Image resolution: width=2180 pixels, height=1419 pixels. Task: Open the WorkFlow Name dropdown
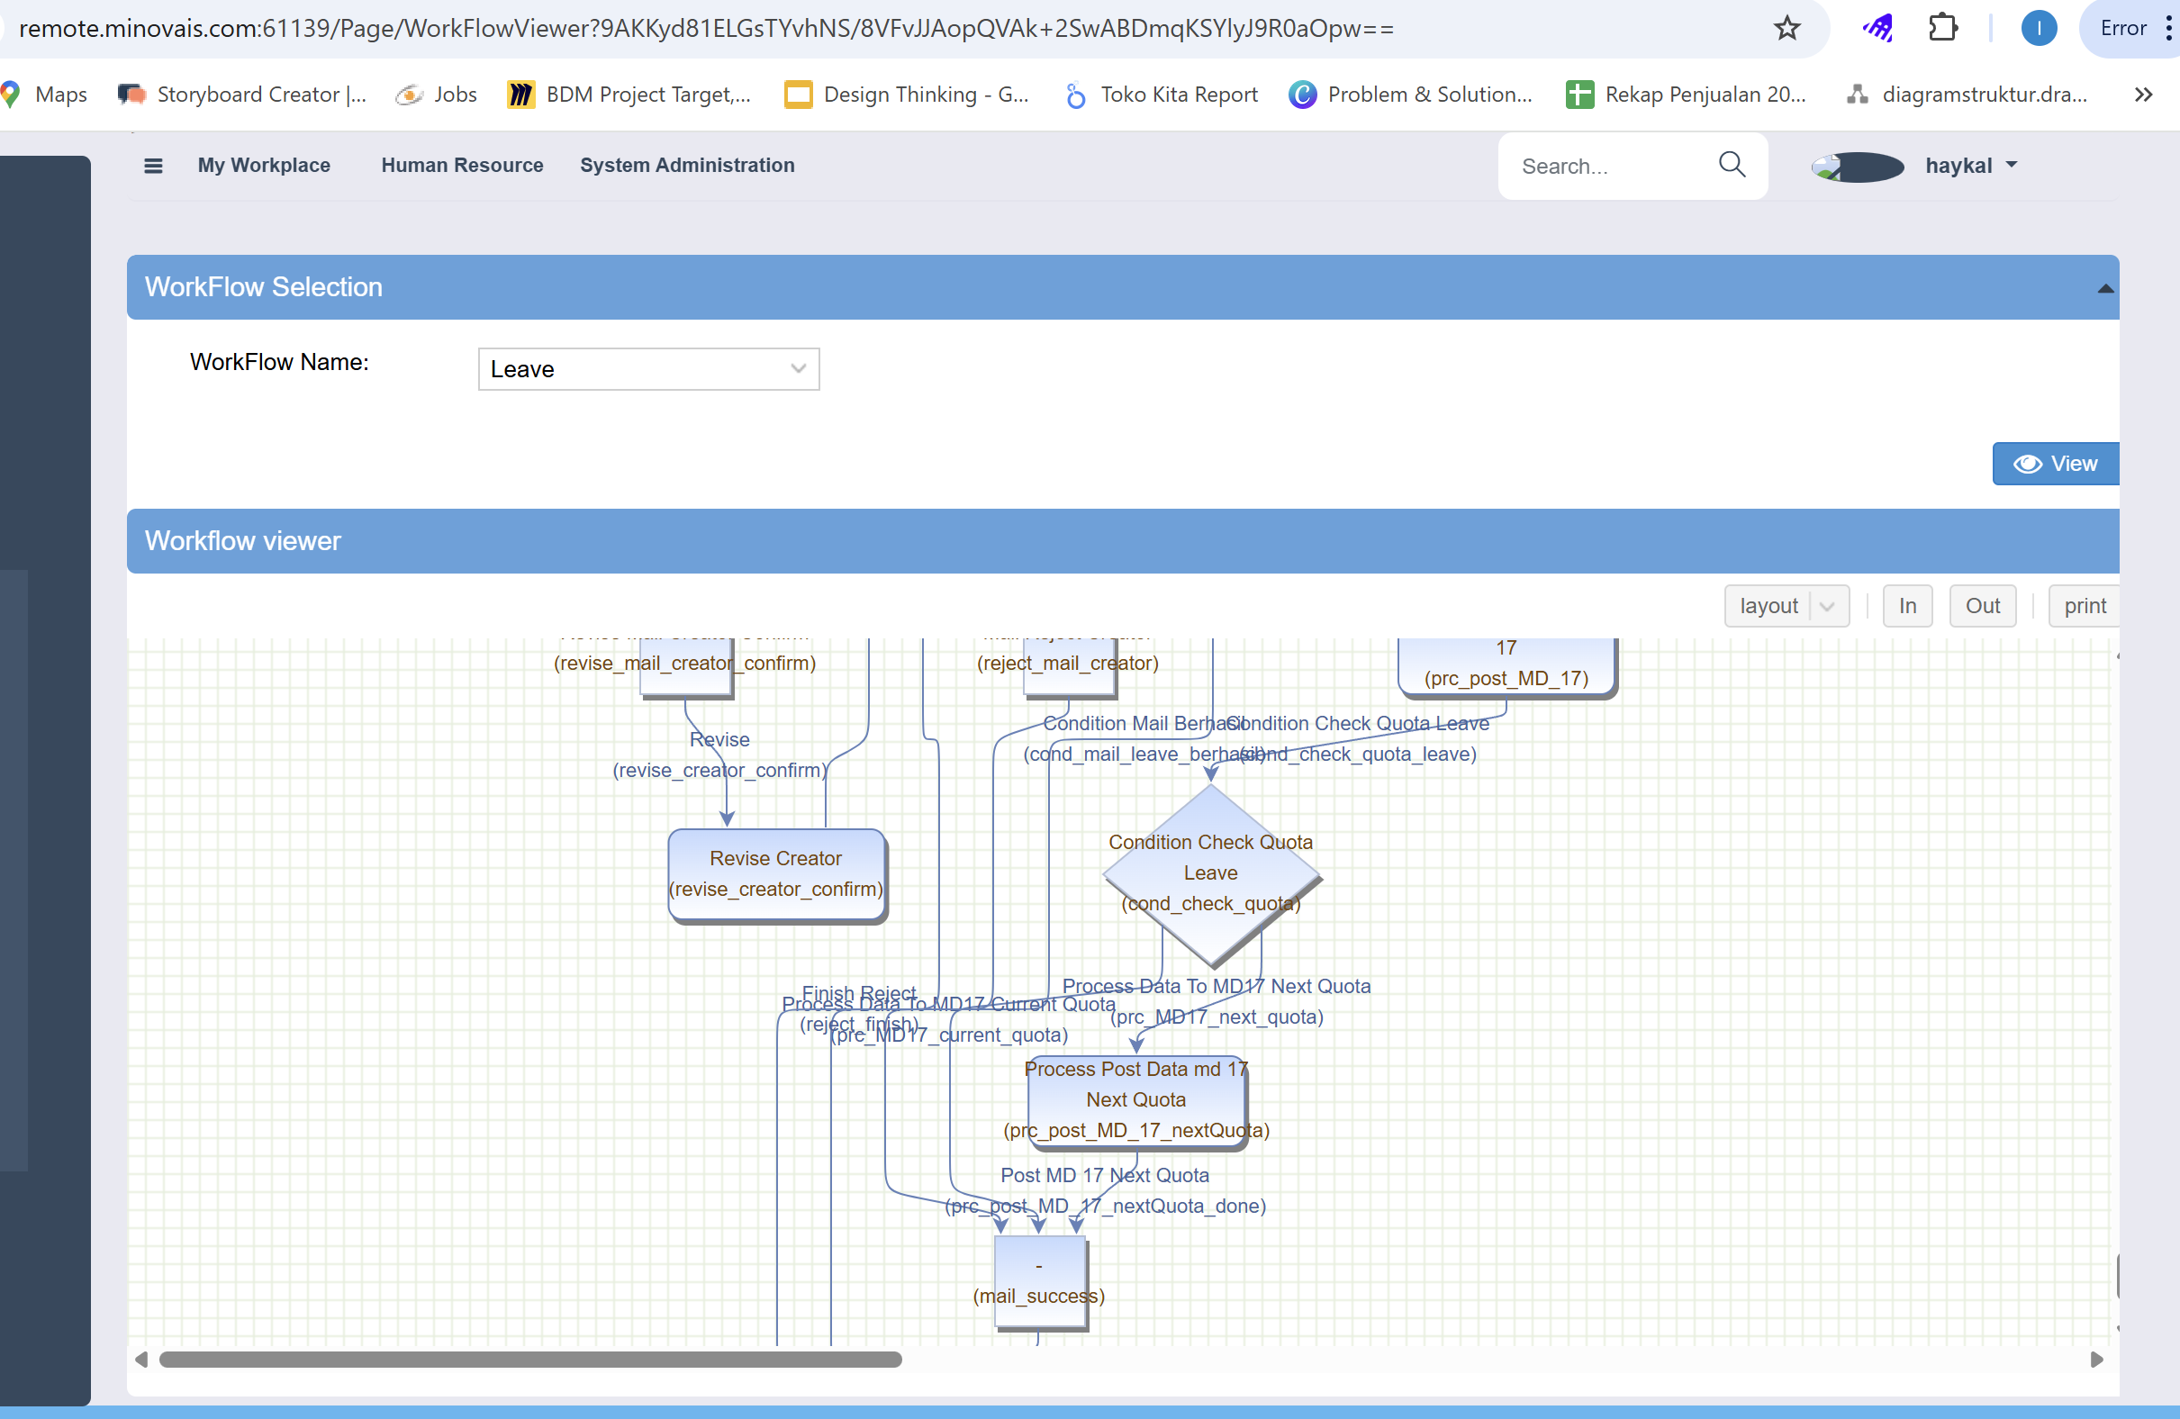647,369
